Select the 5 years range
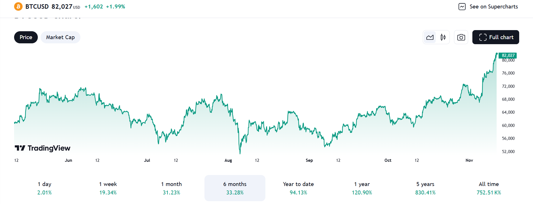 tap(425, 188)
